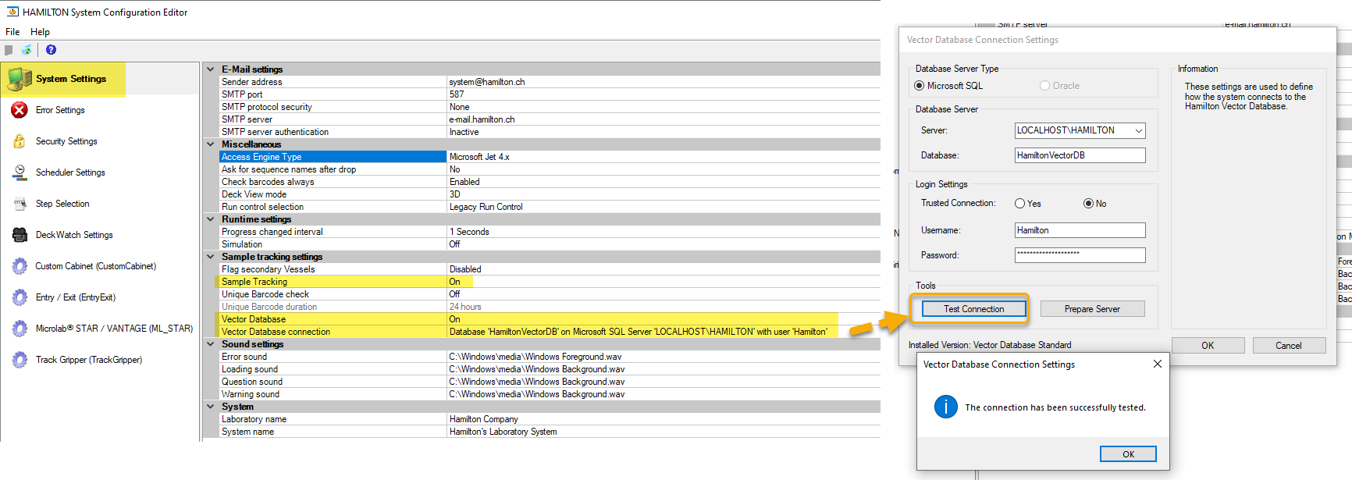Select the Loading sound row
The width and height of the screenshot is (1352, 480).
[550, 369]
